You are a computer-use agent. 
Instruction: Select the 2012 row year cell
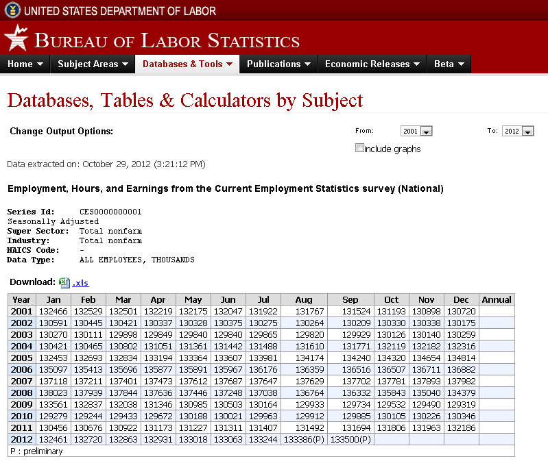tap(22, 439)
